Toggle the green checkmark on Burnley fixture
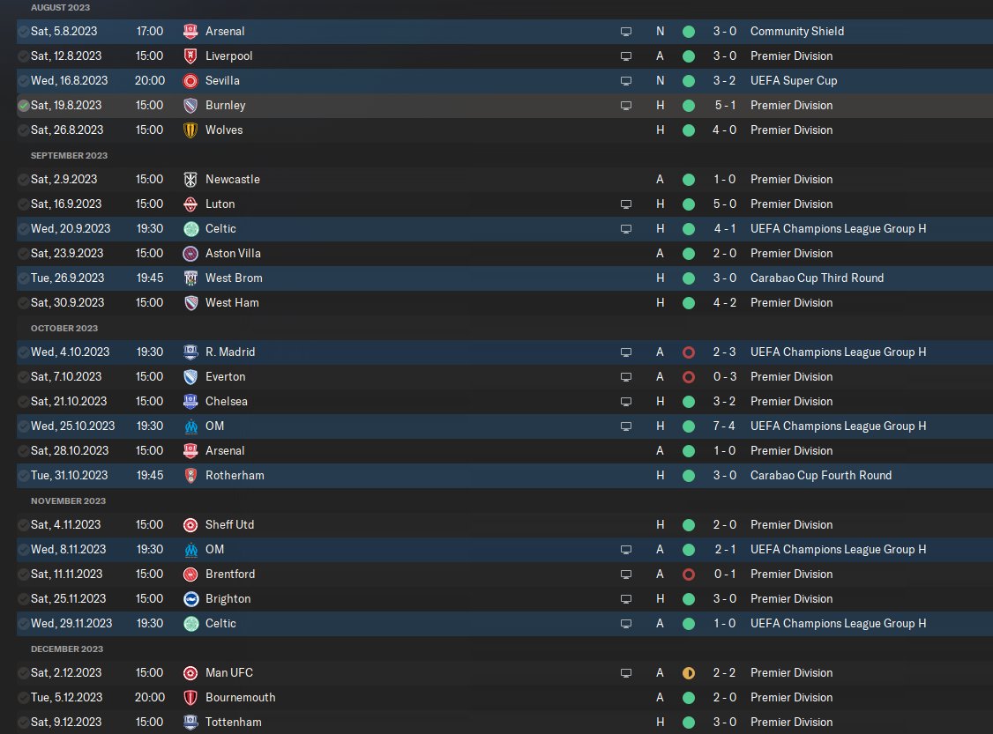Image resolution: width=993 pixels, height=734 pixels. (x=23, y=105)
